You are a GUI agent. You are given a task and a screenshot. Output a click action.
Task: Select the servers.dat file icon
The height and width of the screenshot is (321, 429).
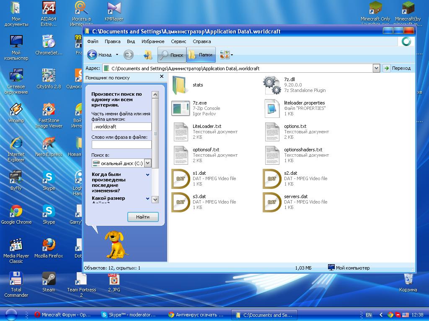272,202
